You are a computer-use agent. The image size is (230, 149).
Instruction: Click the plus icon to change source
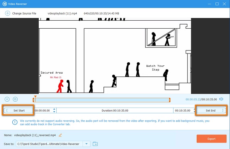pos(8,13)
